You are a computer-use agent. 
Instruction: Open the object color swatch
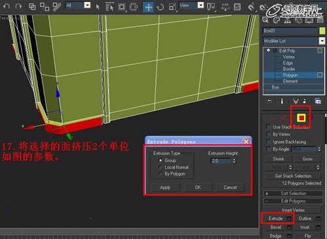[322, 31]
